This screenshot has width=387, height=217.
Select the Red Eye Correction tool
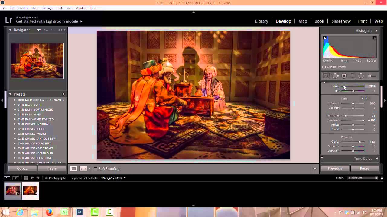point(344,76)
